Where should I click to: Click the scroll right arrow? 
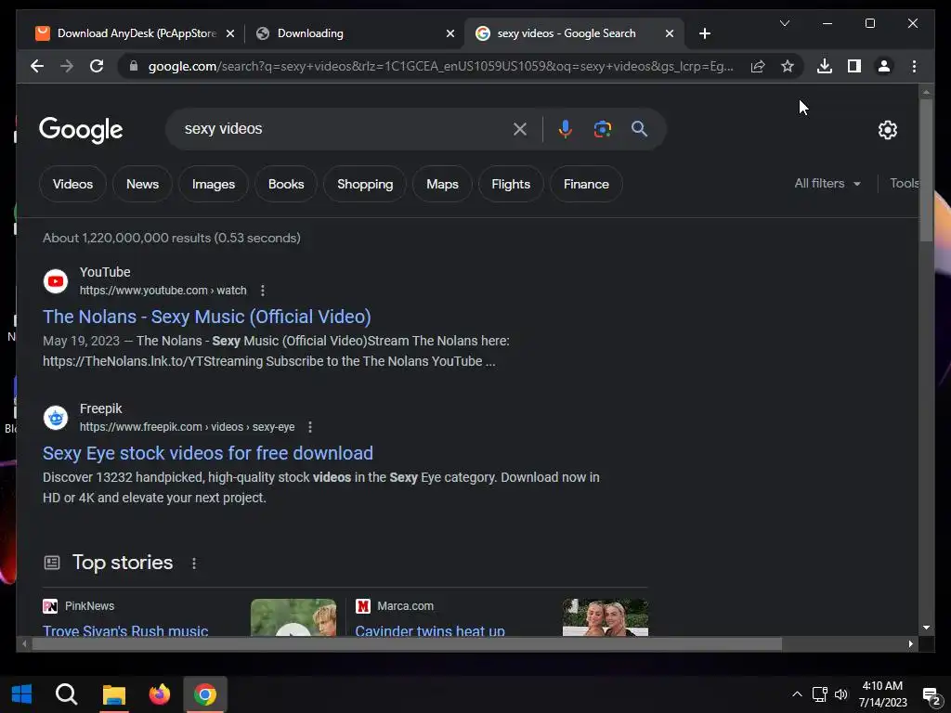910,644
